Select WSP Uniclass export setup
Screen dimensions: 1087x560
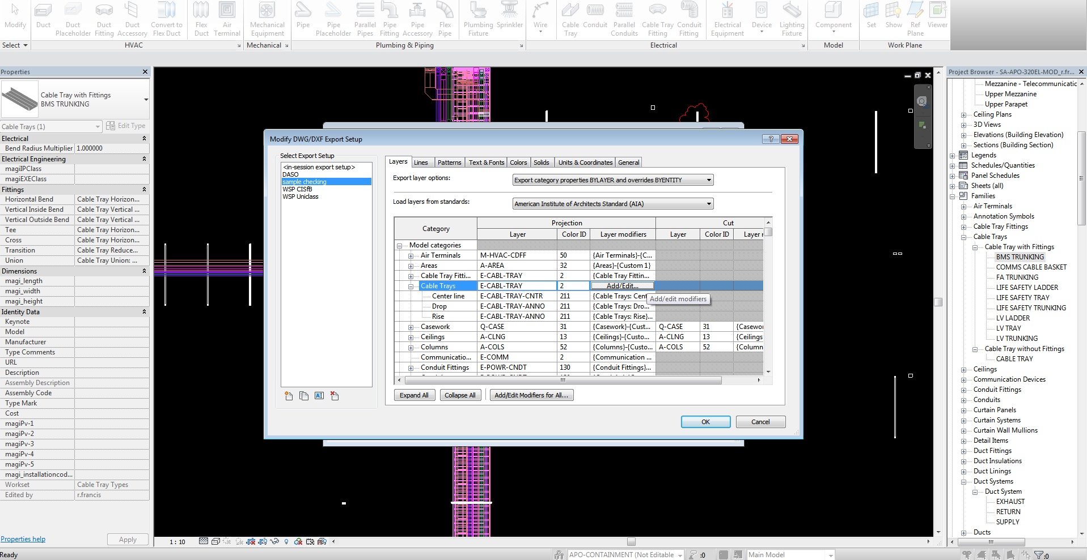pos(301,196)
